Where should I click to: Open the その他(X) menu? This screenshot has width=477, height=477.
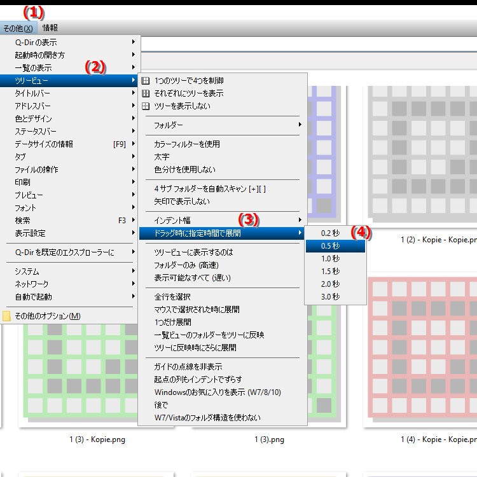pyautogui.click(x=18, y=28)
